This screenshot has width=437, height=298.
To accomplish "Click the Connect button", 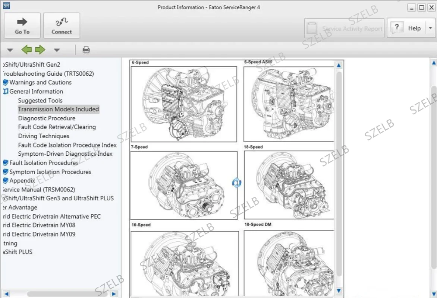I will [62, 25].
